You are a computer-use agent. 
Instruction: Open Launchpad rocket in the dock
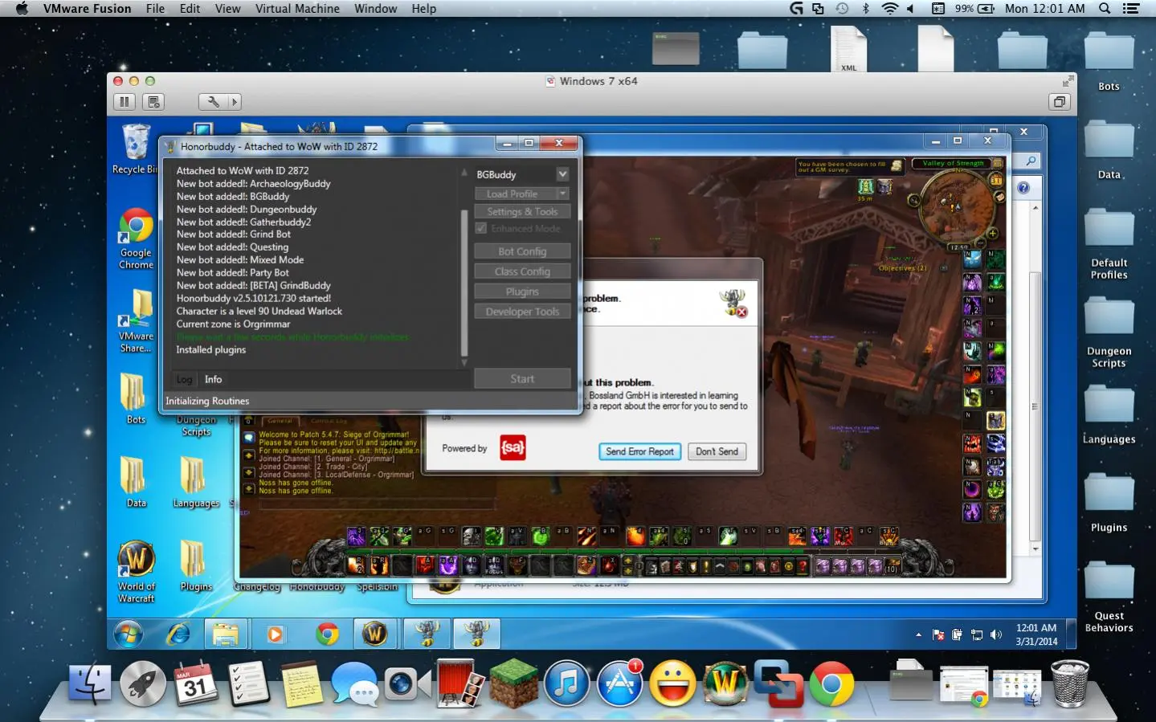click(x=142, y=683)
